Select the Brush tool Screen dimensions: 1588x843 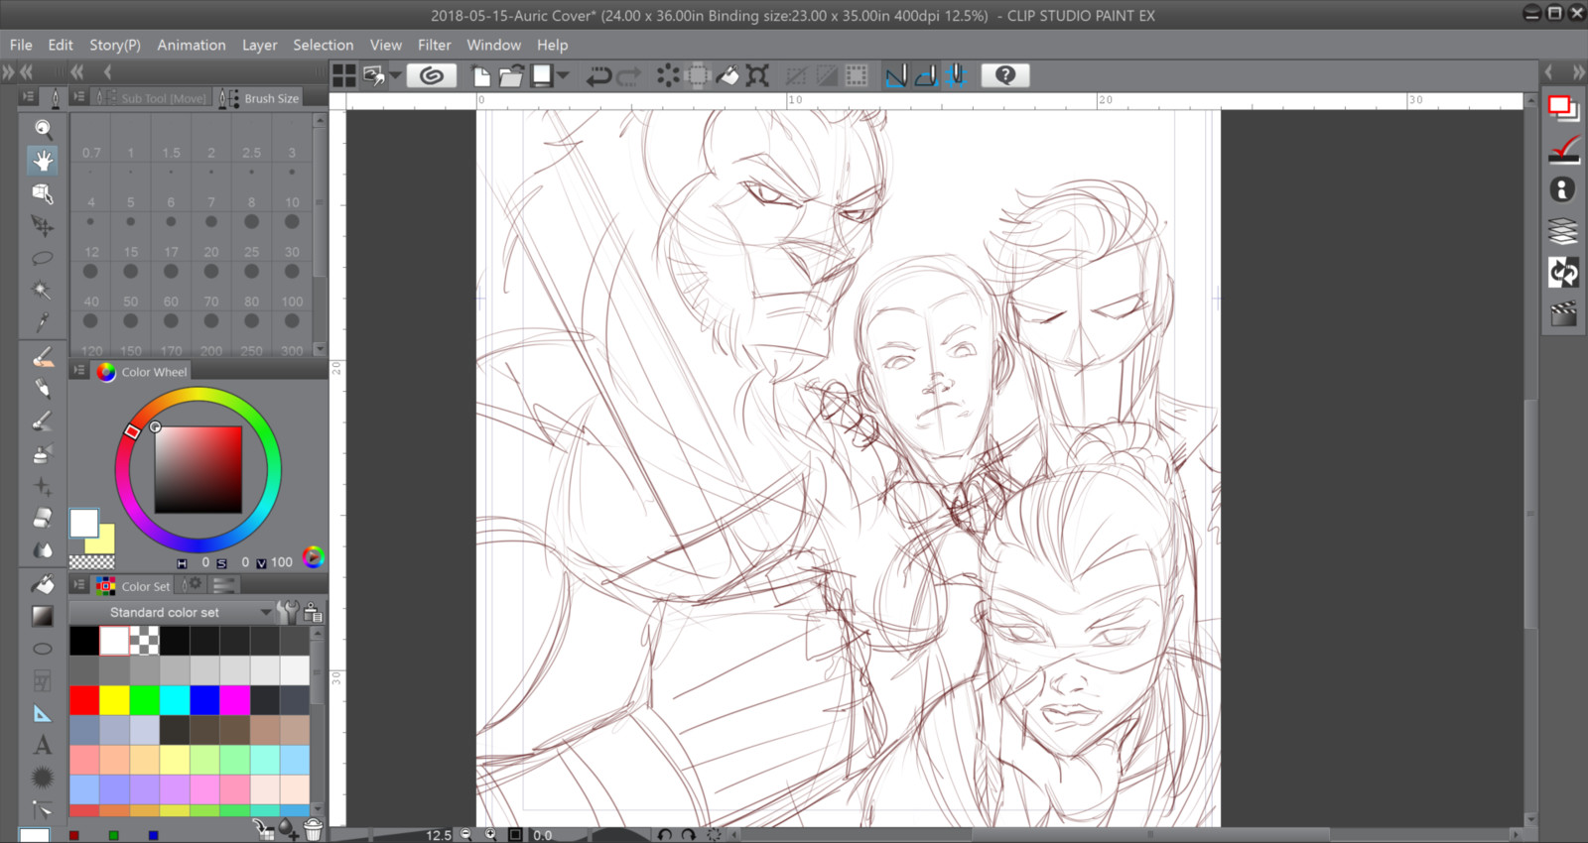(43, 421)
